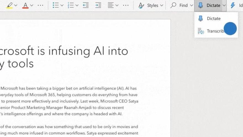Click the Dictate microphone toolbar button
The height and width of the screenshot is (137, 243).
pyautogui.click(x=210, y=5)
